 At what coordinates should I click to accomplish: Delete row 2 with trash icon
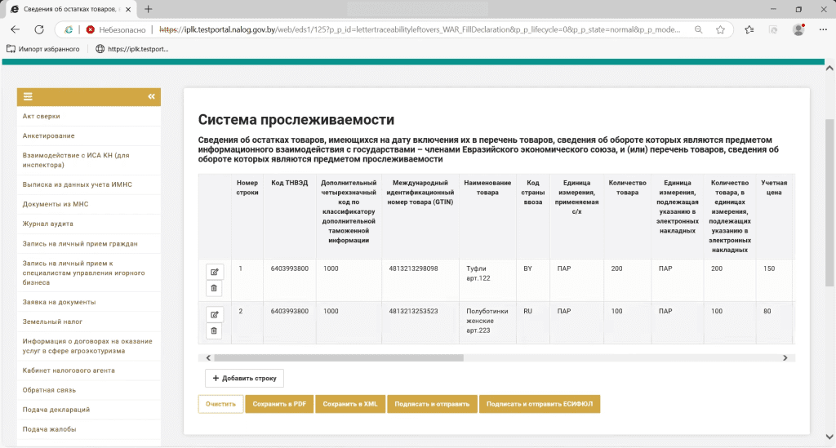[x=215, y=330]
